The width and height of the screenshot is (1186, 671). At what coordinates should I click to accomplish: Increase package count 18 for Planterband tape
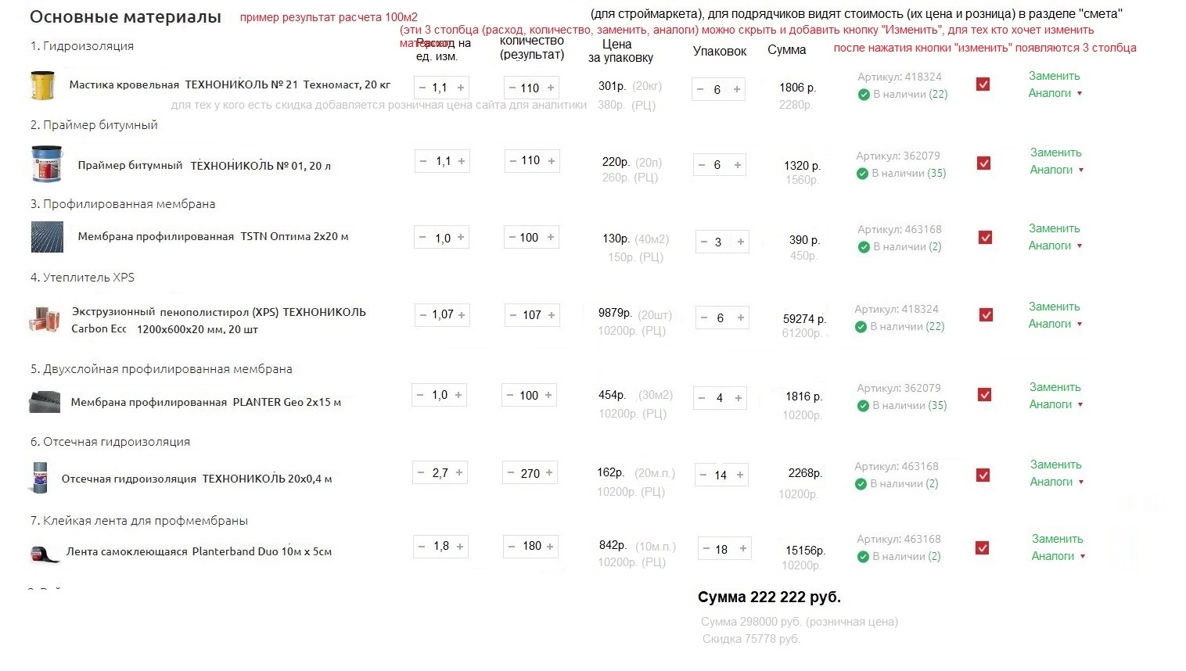742,549
